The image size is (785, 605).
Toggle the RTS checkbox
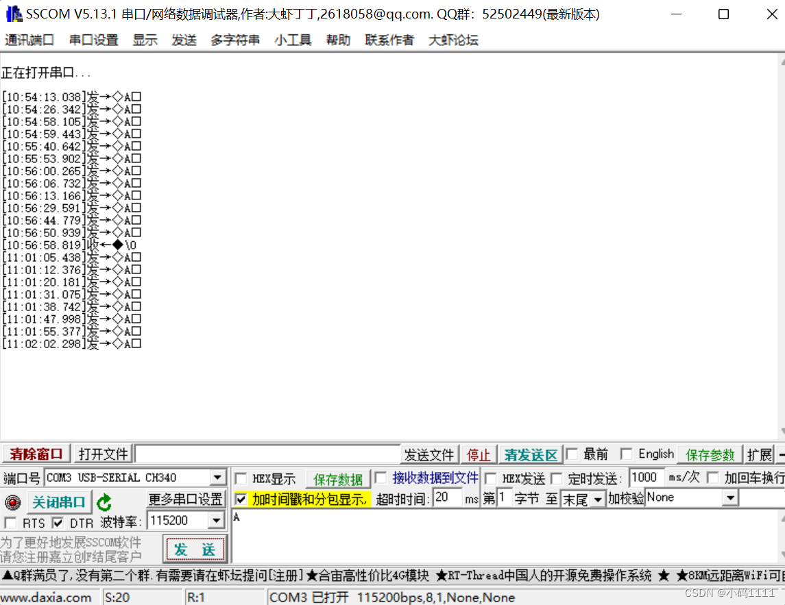point(9,522)
